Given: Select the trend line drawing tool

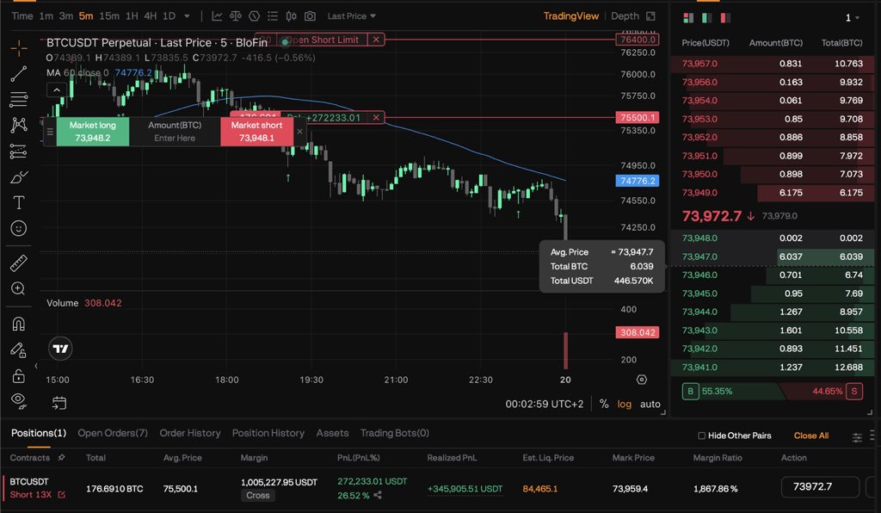Looking at the screenshot, I should click(x=19, y=74).
